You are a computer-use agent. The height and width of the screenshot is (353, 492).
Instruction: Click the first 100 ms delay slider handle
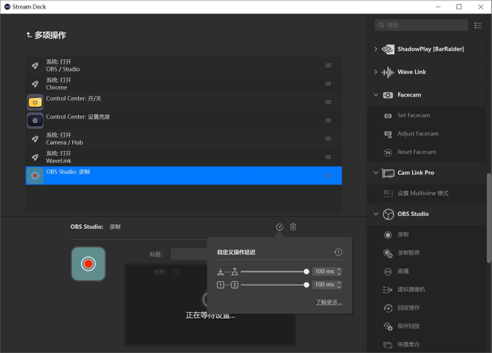point(306,271)
